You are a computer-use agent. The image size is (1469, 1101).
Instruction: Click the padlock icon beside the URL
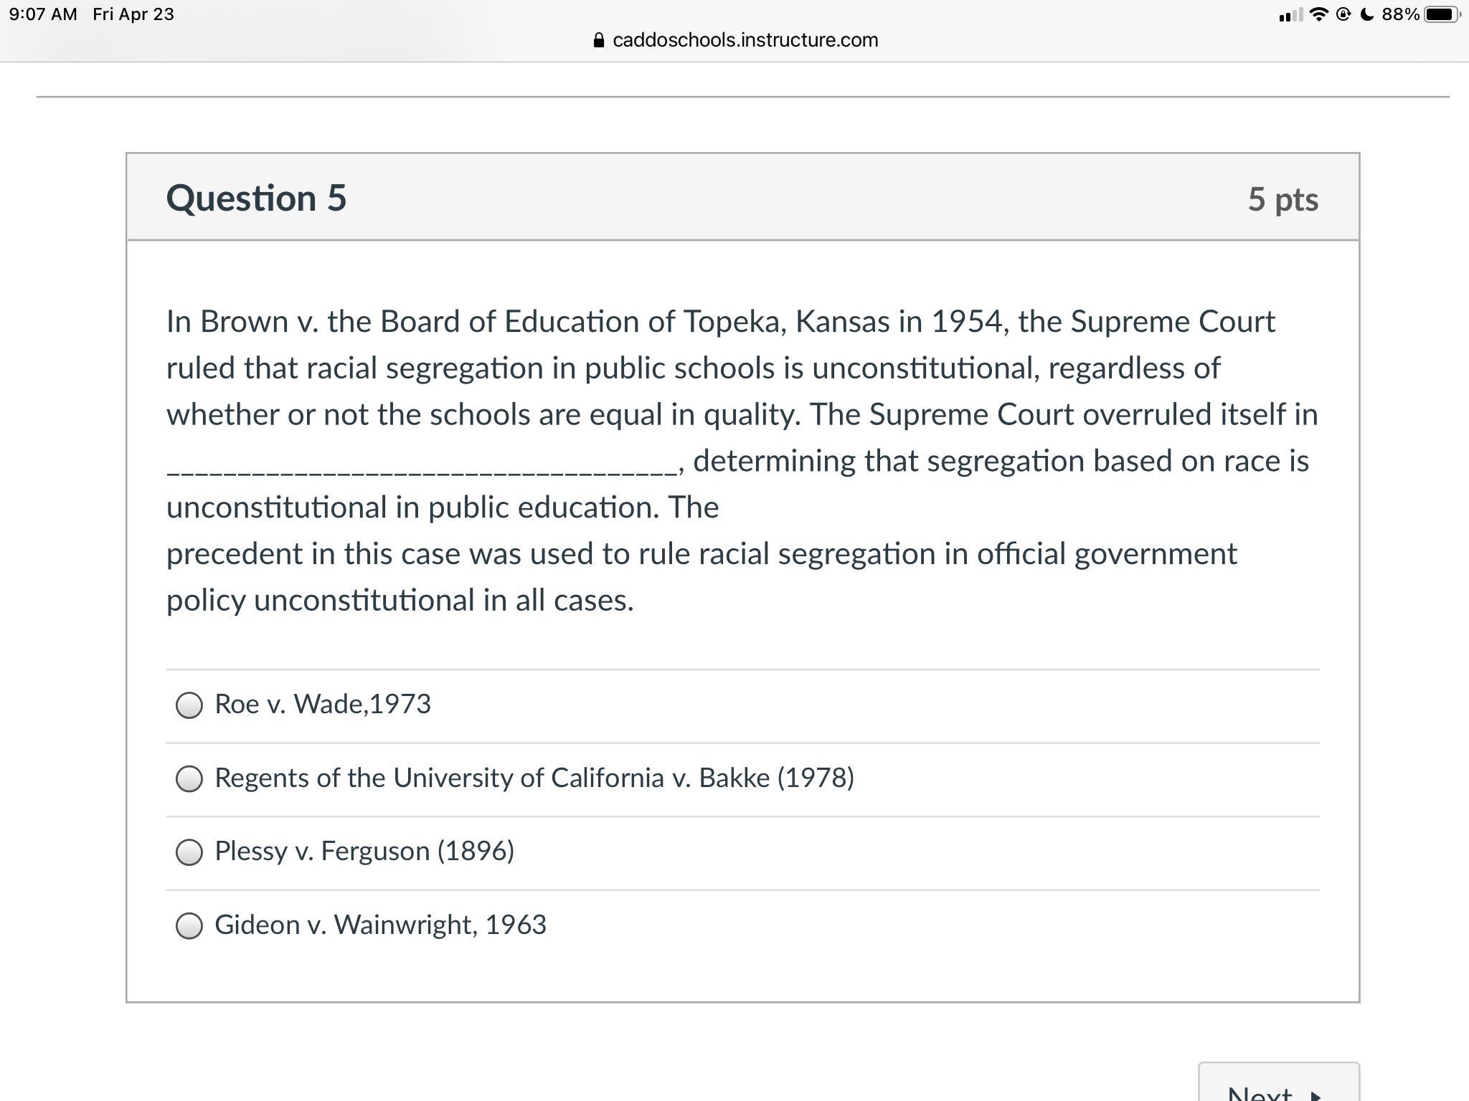(x=600, y=40)
